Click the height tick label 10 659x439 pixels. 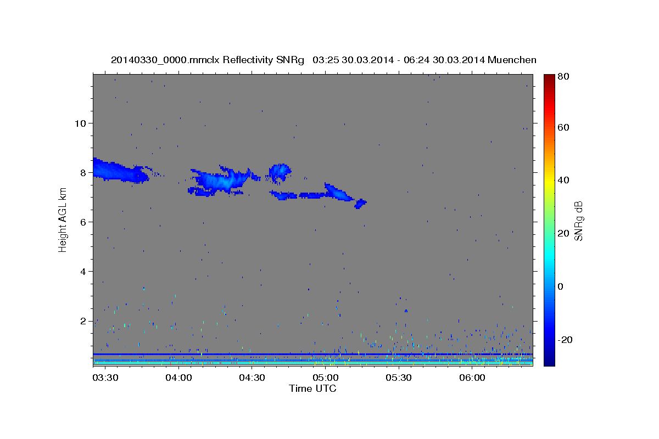pos(80,123)
